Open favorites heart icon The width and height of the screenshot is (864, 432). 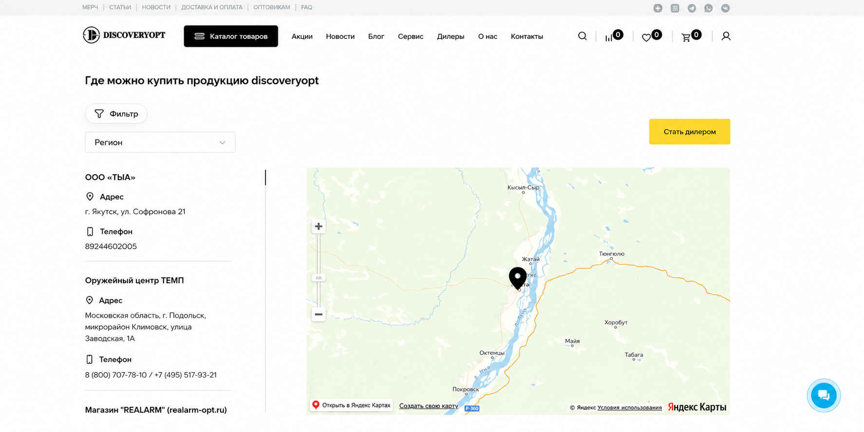click(x=646, y=38)
